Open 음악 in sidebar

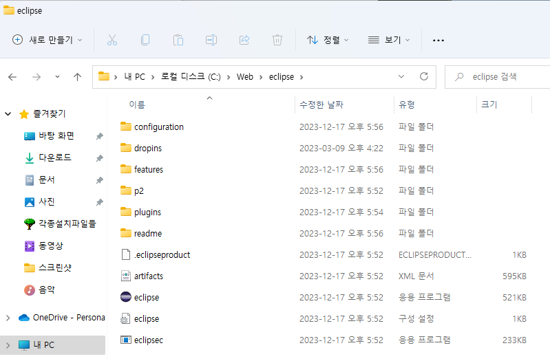point(46,290)
